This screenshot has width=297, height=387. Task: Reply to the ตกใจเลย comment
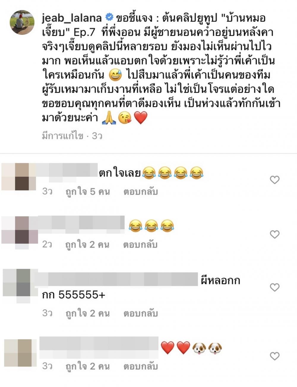pyautogui.click(x=140, y=192)
